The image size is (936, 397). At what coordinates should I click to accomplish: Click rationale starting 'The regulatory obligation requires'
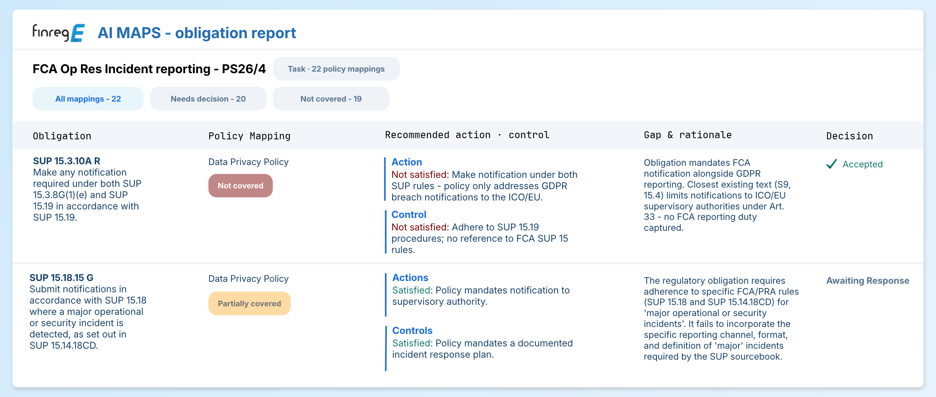(721, 318)
